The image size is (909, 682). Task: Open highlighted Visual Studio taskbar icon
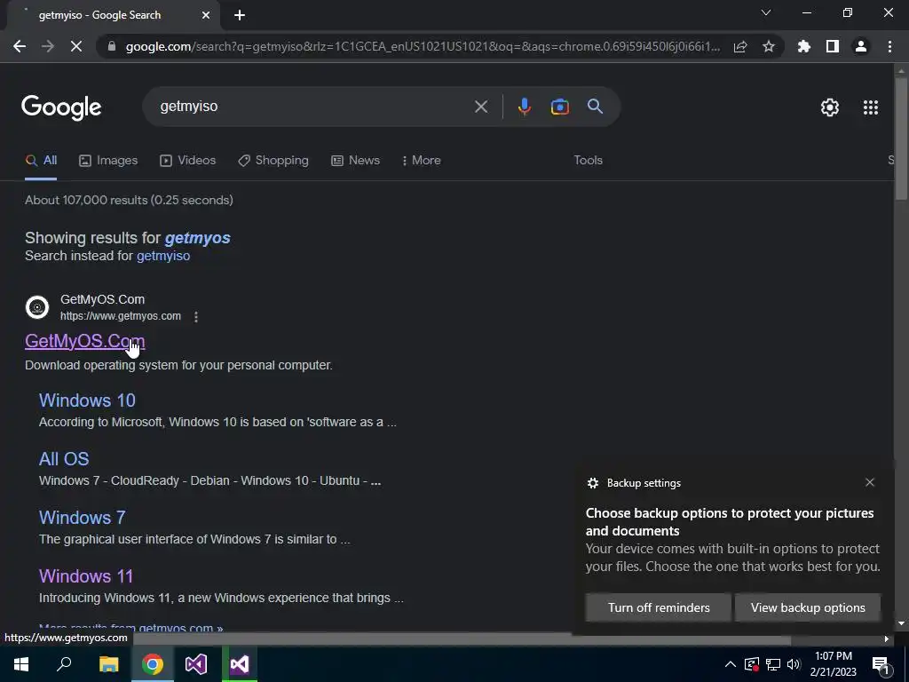tap(240, 664)
